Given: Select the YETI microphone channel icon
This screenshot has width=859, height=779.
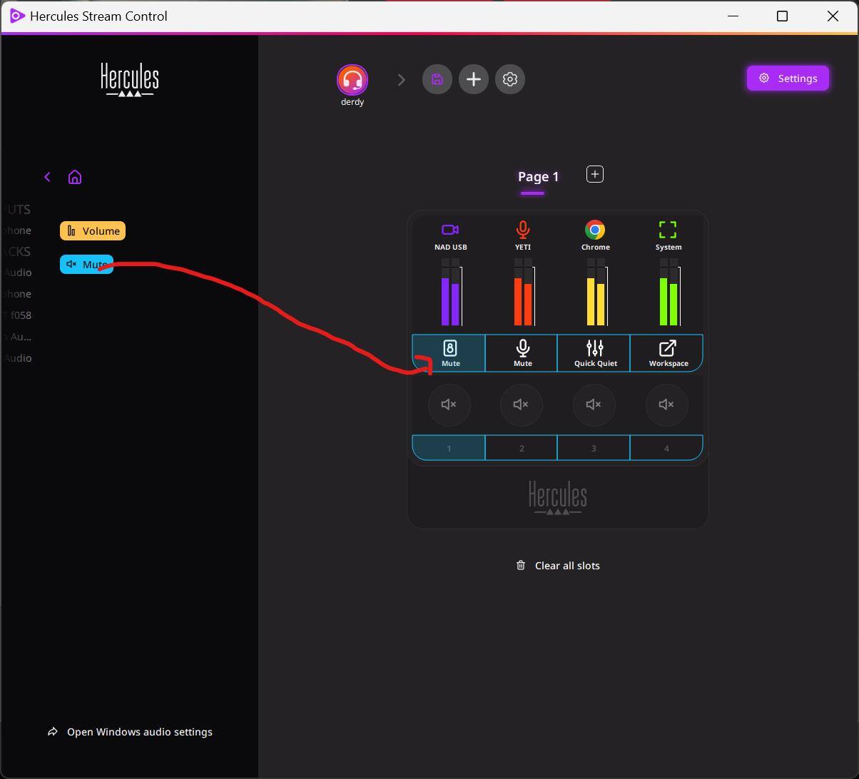Looking at the screenshot, I should click(x=523, y=230).
